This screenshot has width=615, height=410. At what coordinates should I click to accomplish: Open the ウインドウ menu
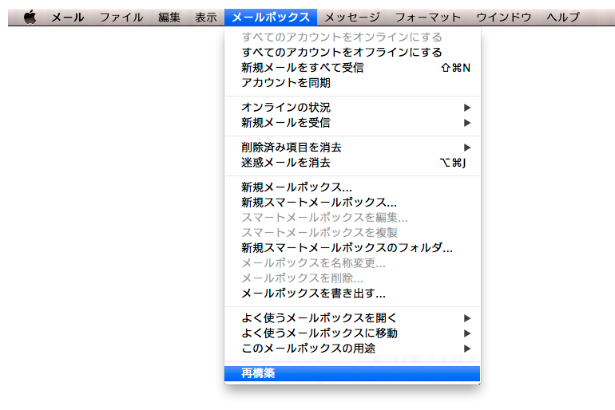[503, 17]
